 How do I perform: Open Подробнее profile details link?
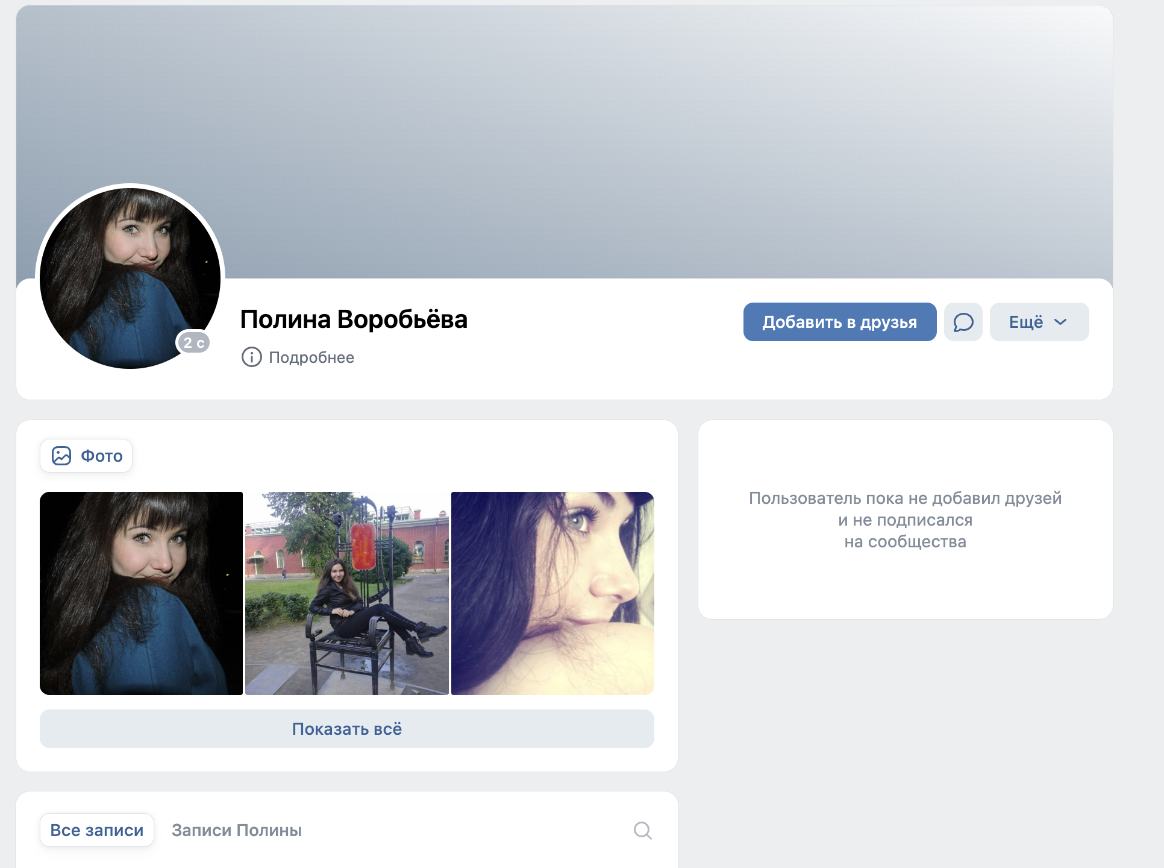[311, 357]
